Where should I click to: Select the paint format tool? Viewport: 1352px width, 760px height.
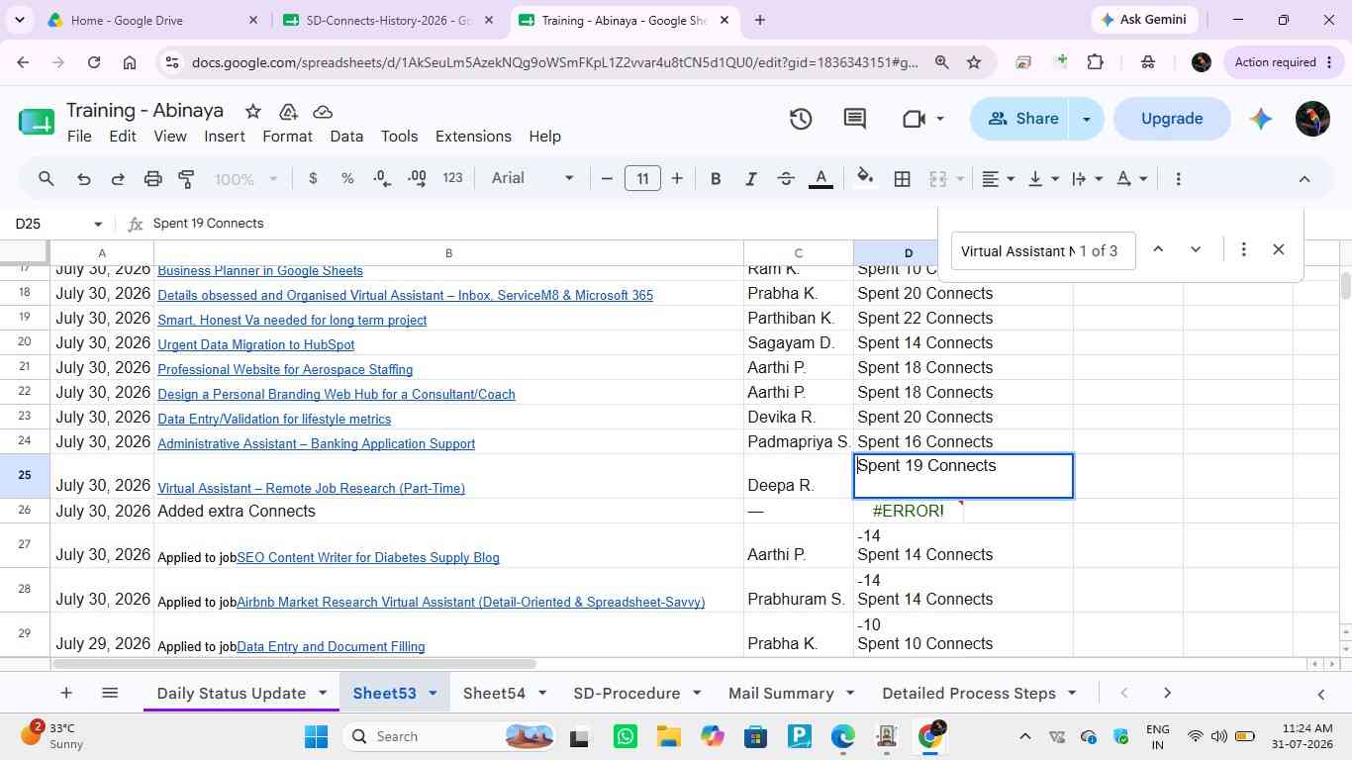186,179
